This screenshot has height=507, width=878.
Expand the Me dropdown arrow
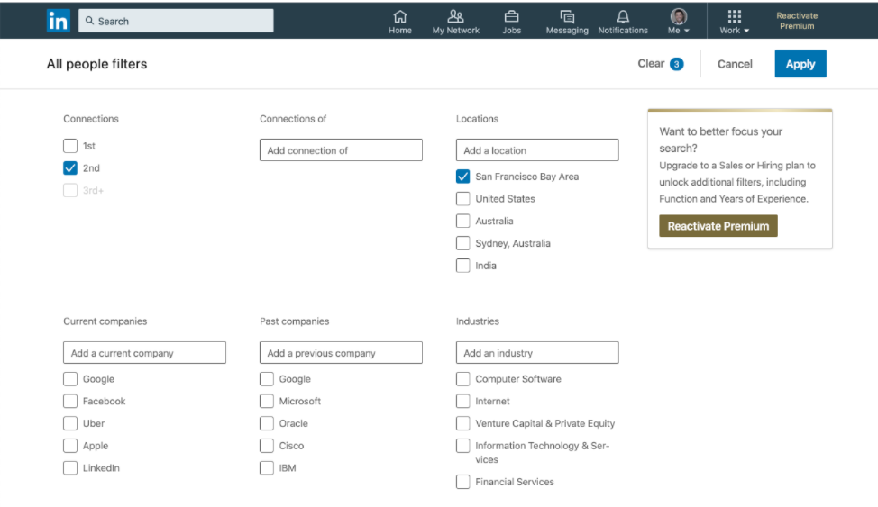pos(687,31)
